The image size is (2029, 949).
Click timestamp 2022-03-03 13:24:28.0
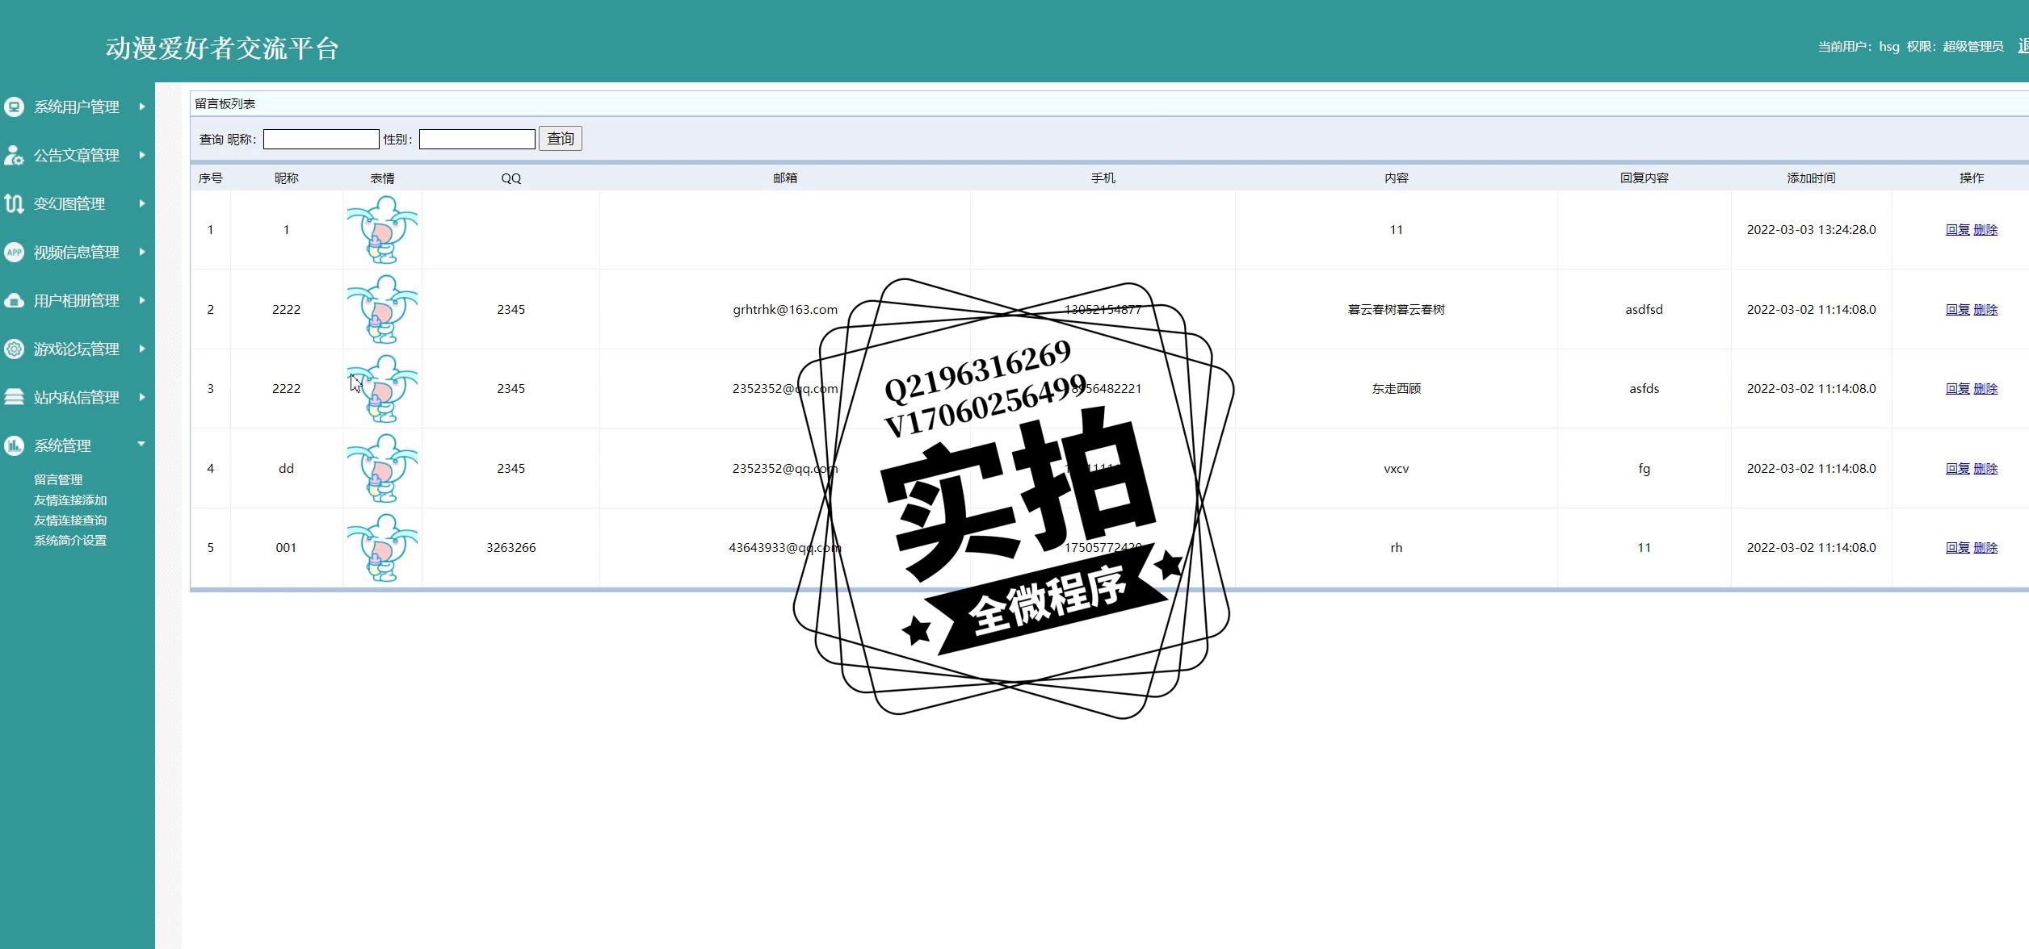(1811, 230)
